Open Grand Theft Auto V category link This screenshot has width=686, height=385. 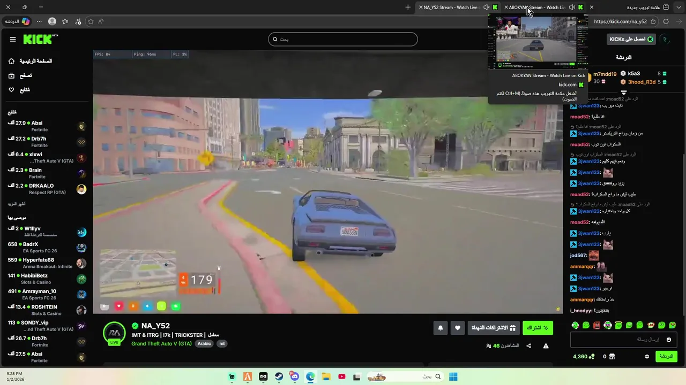tap(161, 343)
